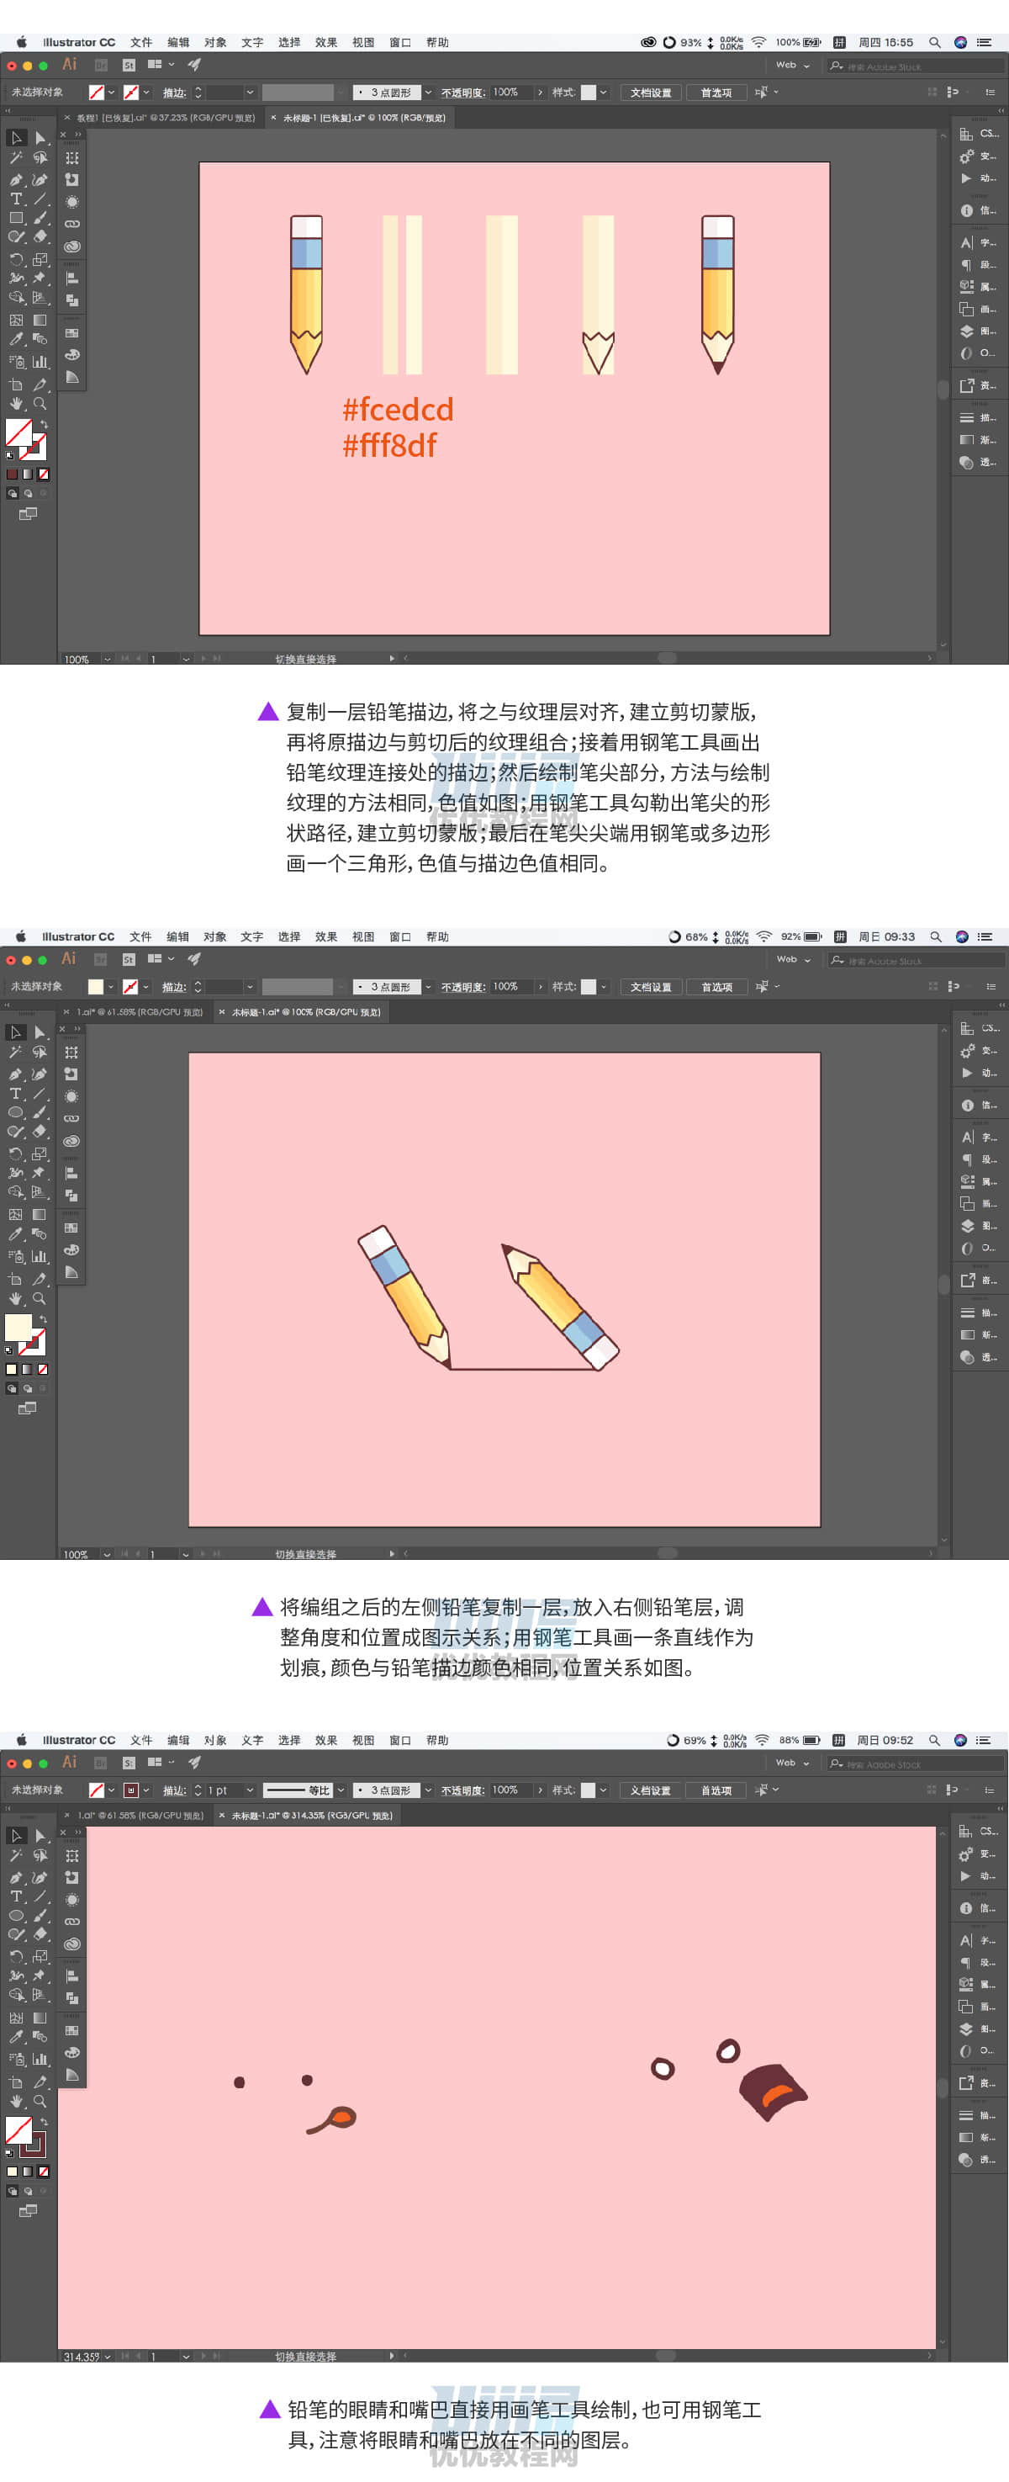Open the 3点圆形 brush dropdown in top screenshot
This screenshot has height=2482, width=1009.
point(427,93)
